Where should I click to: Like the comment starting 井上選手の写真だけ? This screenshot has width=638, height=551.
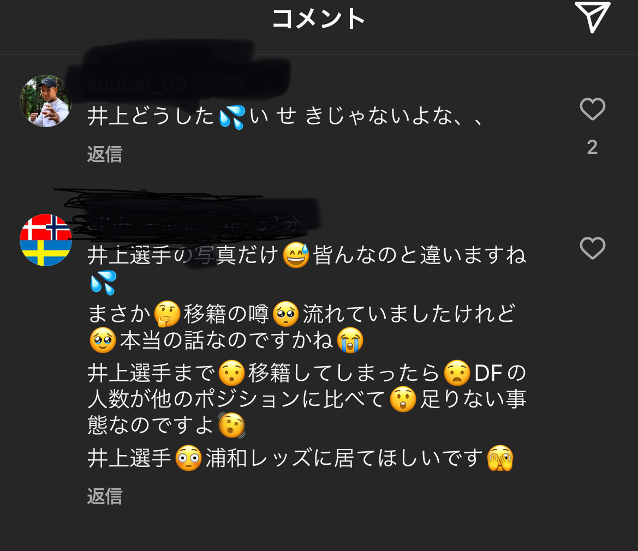pyautogui.click(x=593, y=248)
